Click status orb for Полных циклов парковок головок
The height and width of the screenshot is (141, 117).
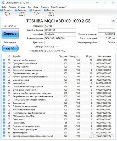(4, 100)
